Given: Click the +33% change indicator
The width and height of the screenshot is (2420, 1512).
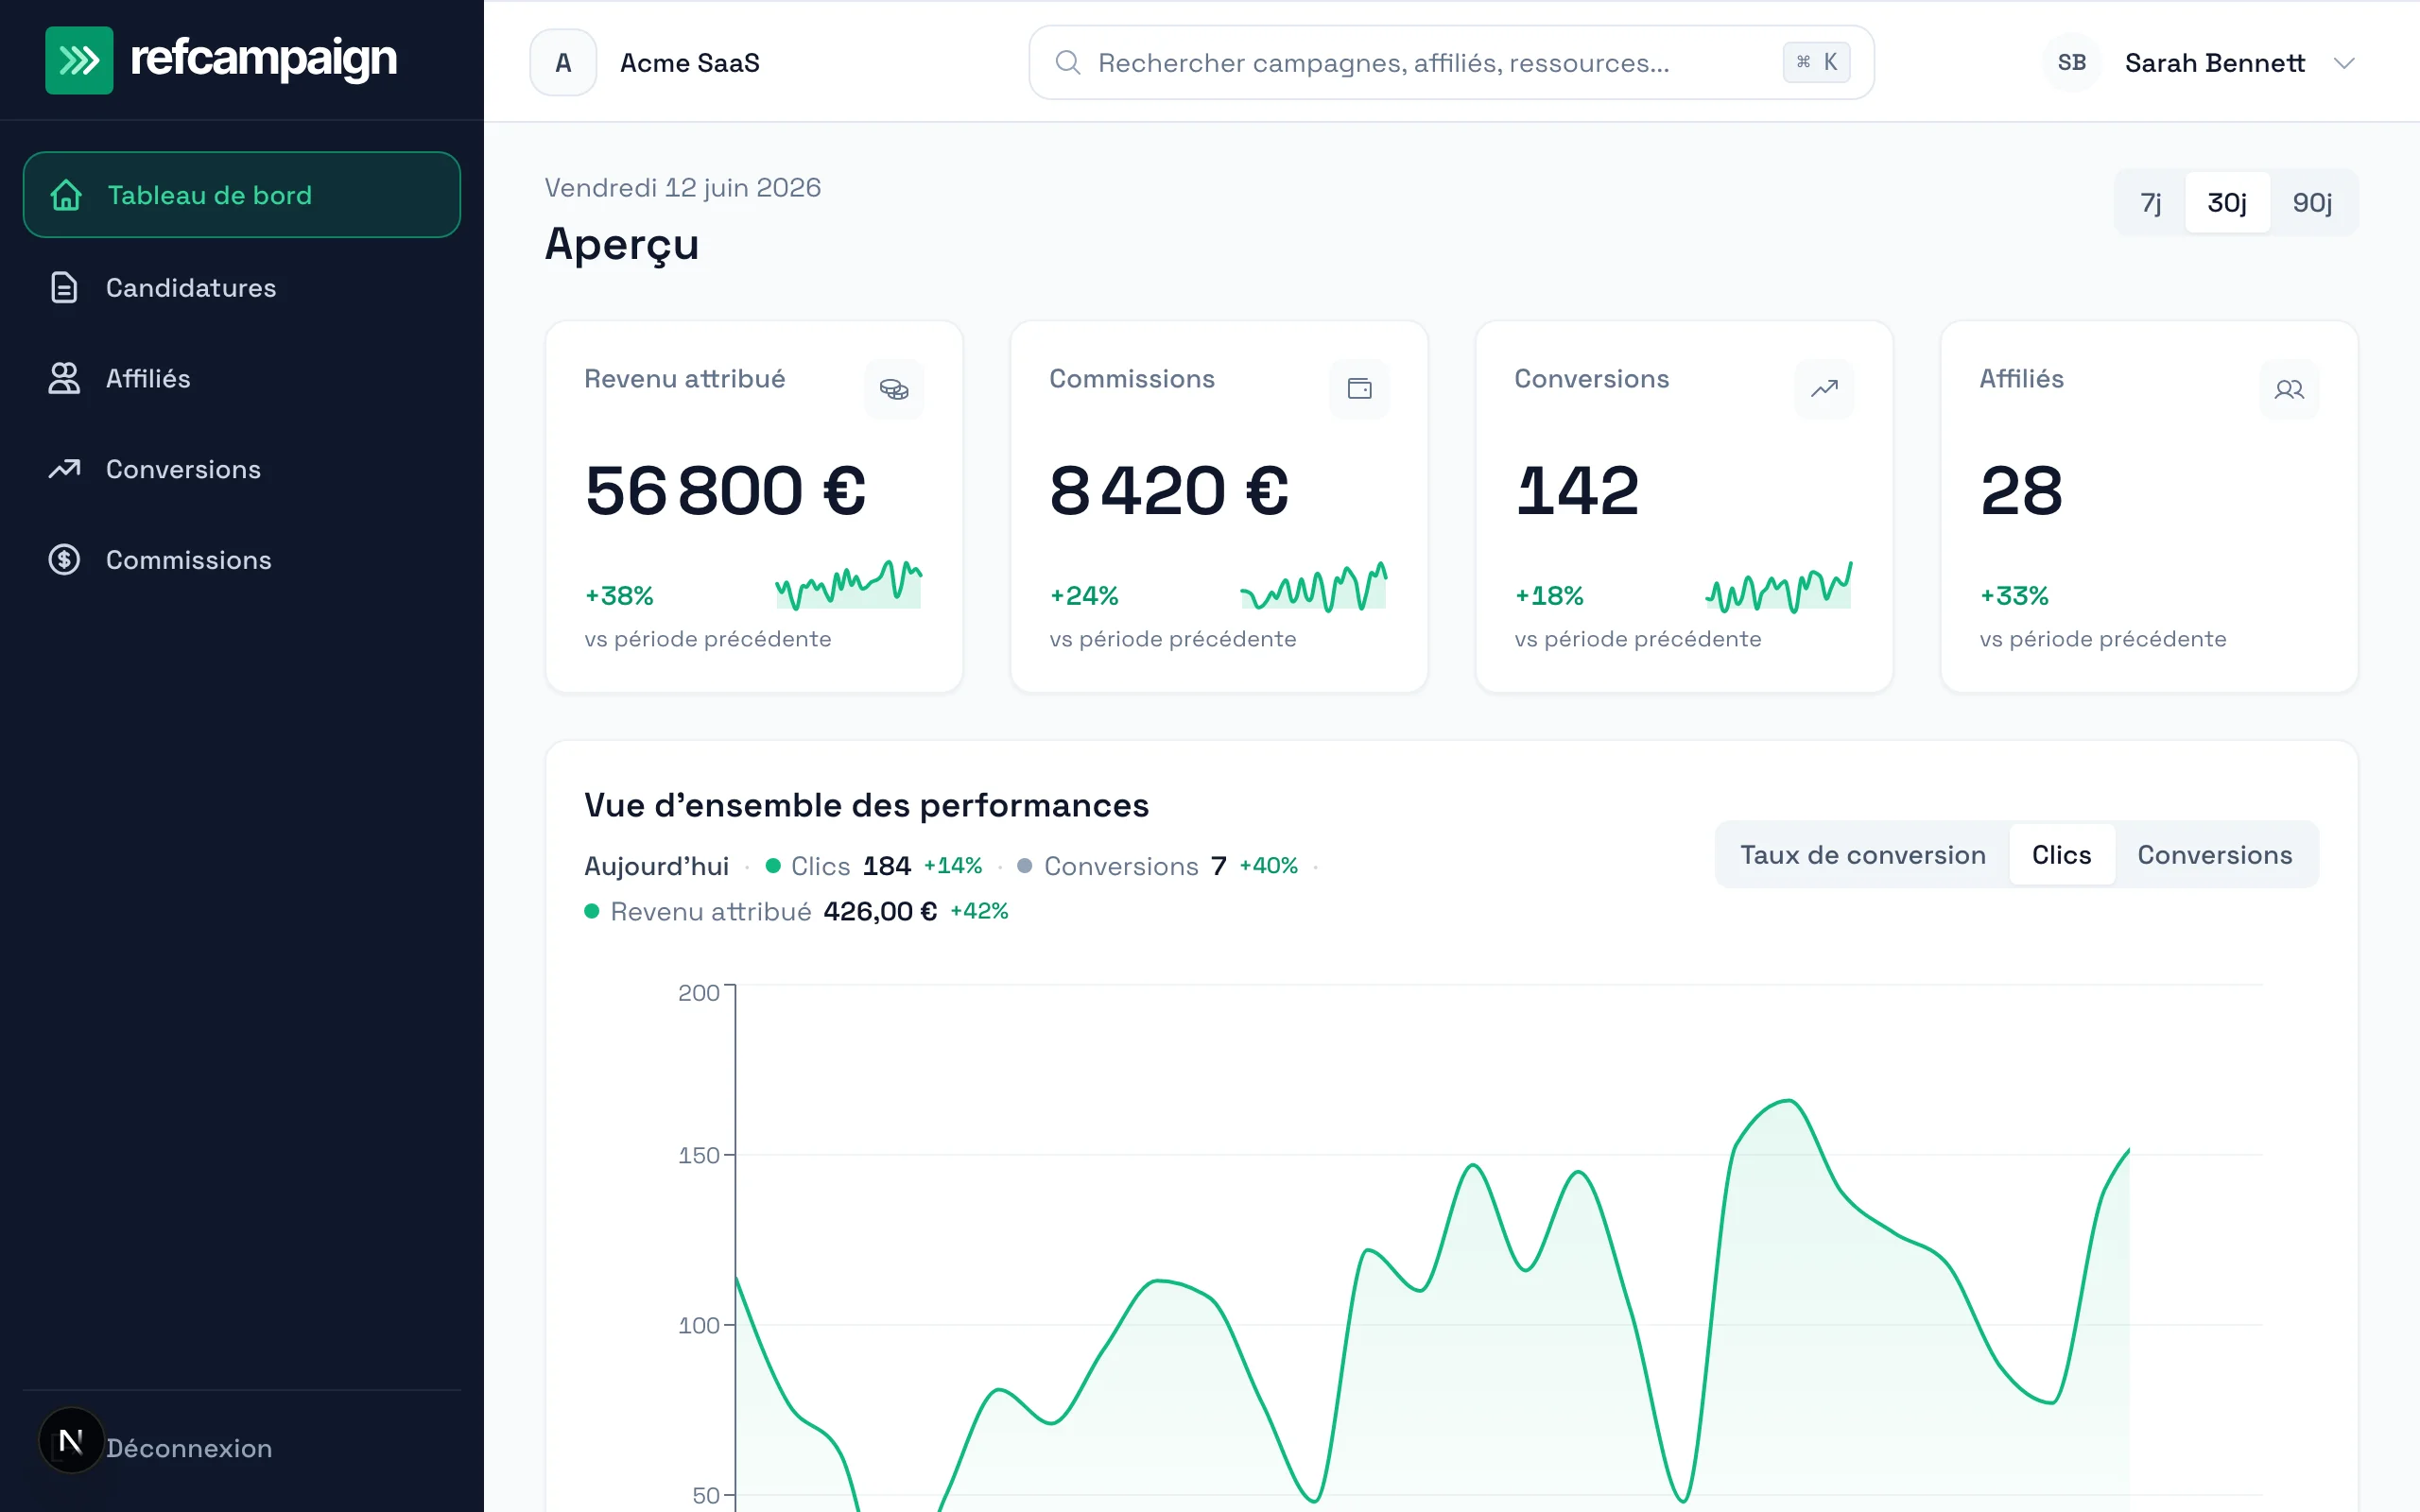Looking at the screenshot, I should click(x=2014, y=596).
